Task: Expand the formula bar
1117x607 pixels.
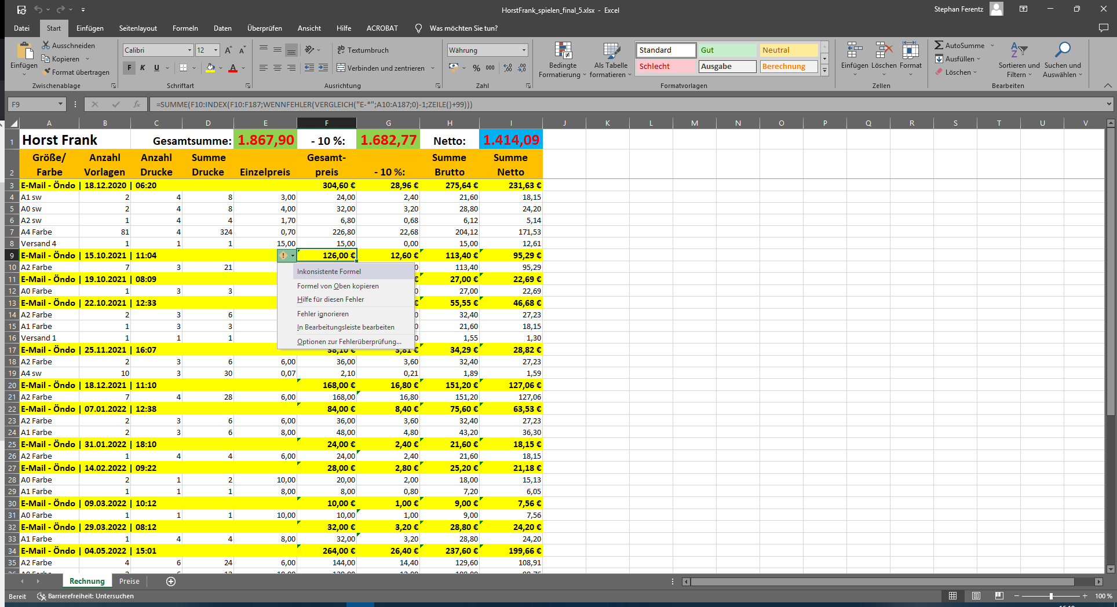Action: pos(1109,104)
